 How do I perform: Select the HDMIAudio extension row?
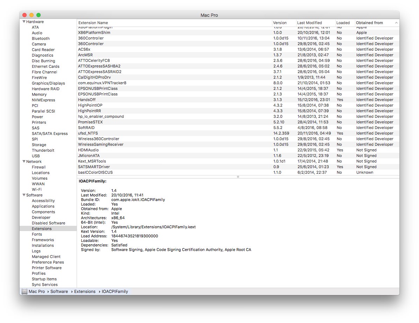238,150
